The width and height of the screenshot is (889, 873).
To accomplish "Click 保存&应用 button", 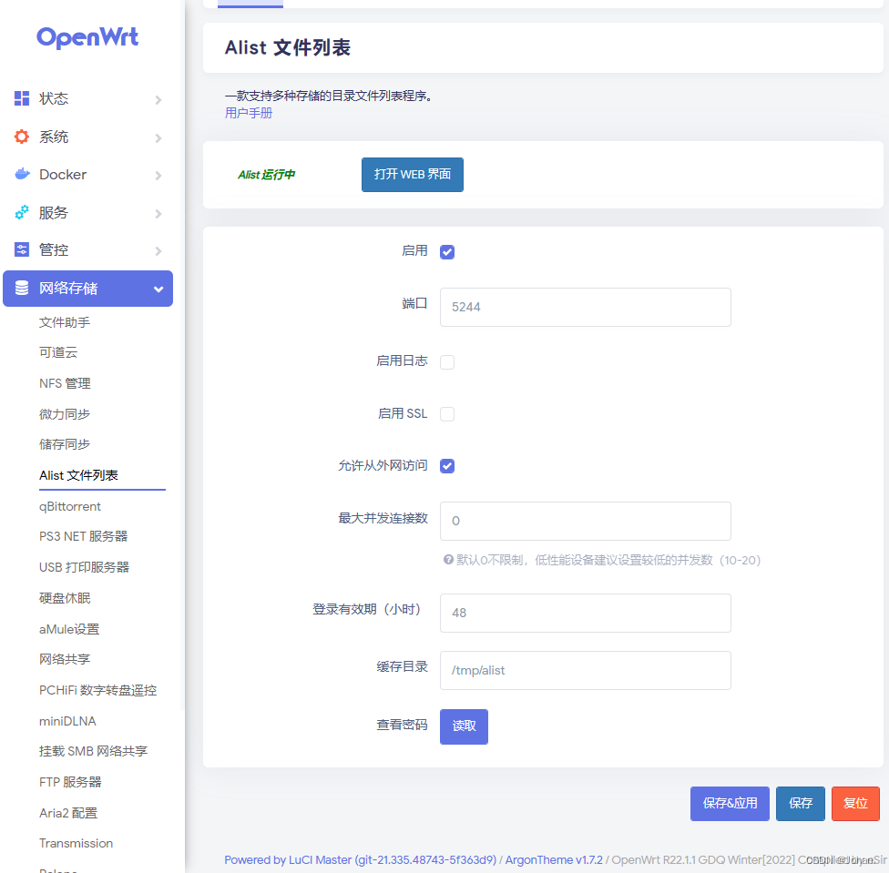I will [x=730, y=803].
